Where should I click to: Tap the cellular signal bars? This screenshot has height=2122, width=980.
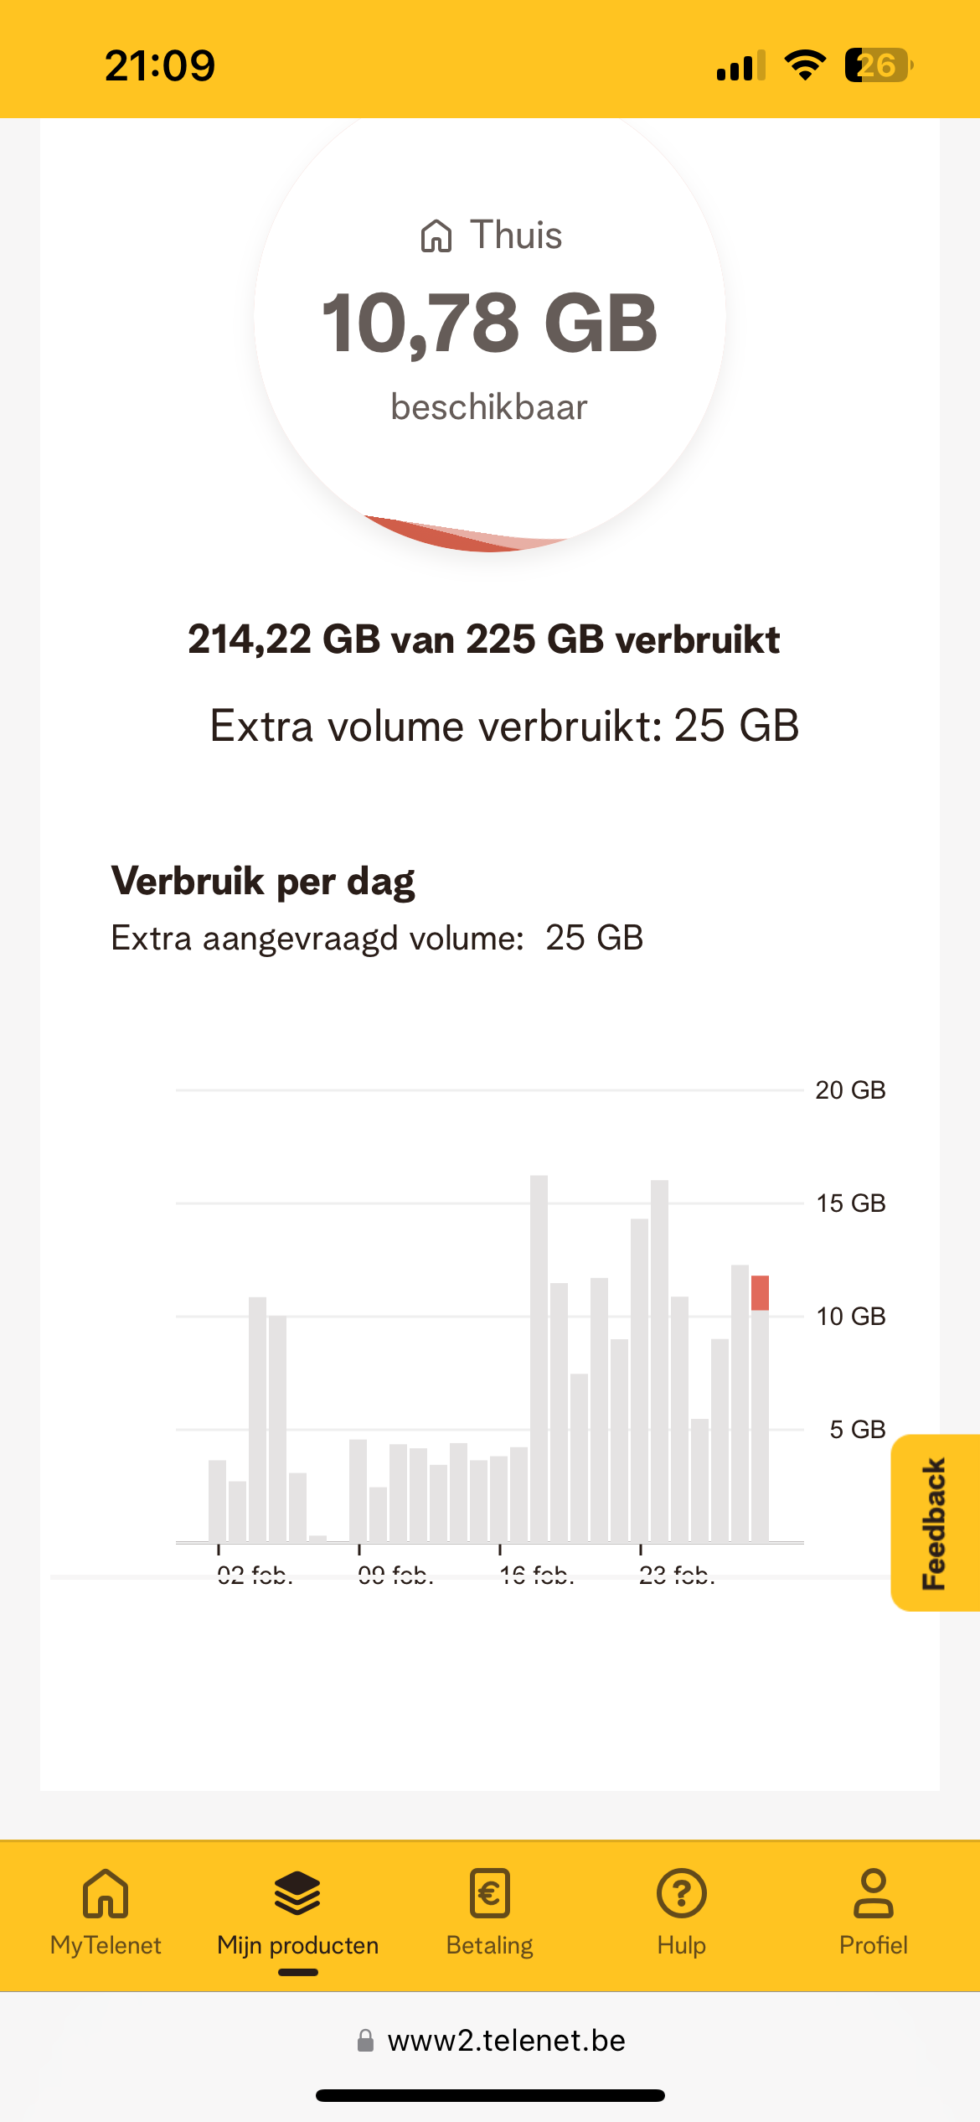(x=741, y=65)
